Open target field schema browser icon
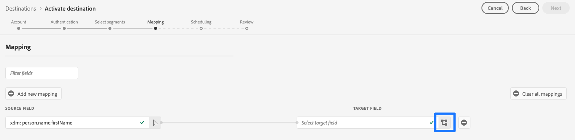This screenshot has width=575, height=140. point(444,123)
